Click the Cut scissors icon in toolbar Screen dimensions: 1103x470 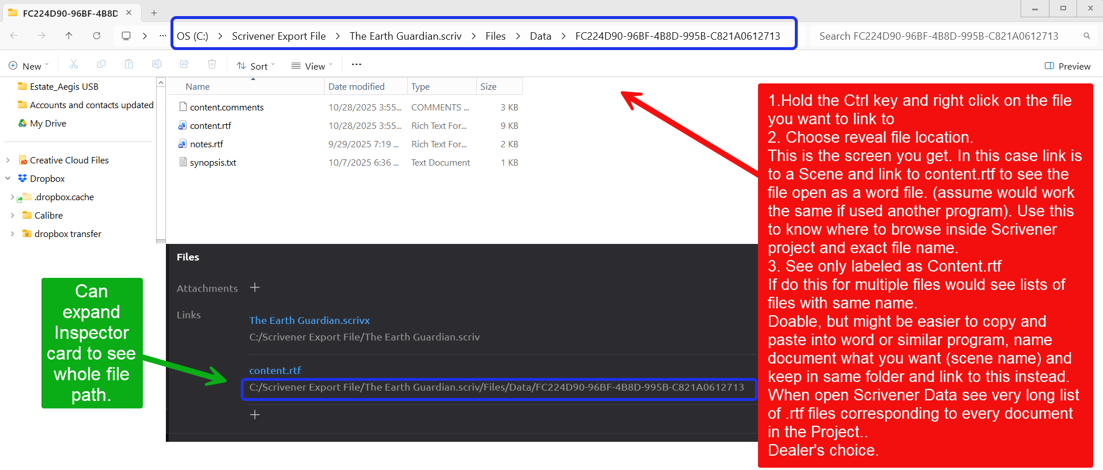(74, 64)
